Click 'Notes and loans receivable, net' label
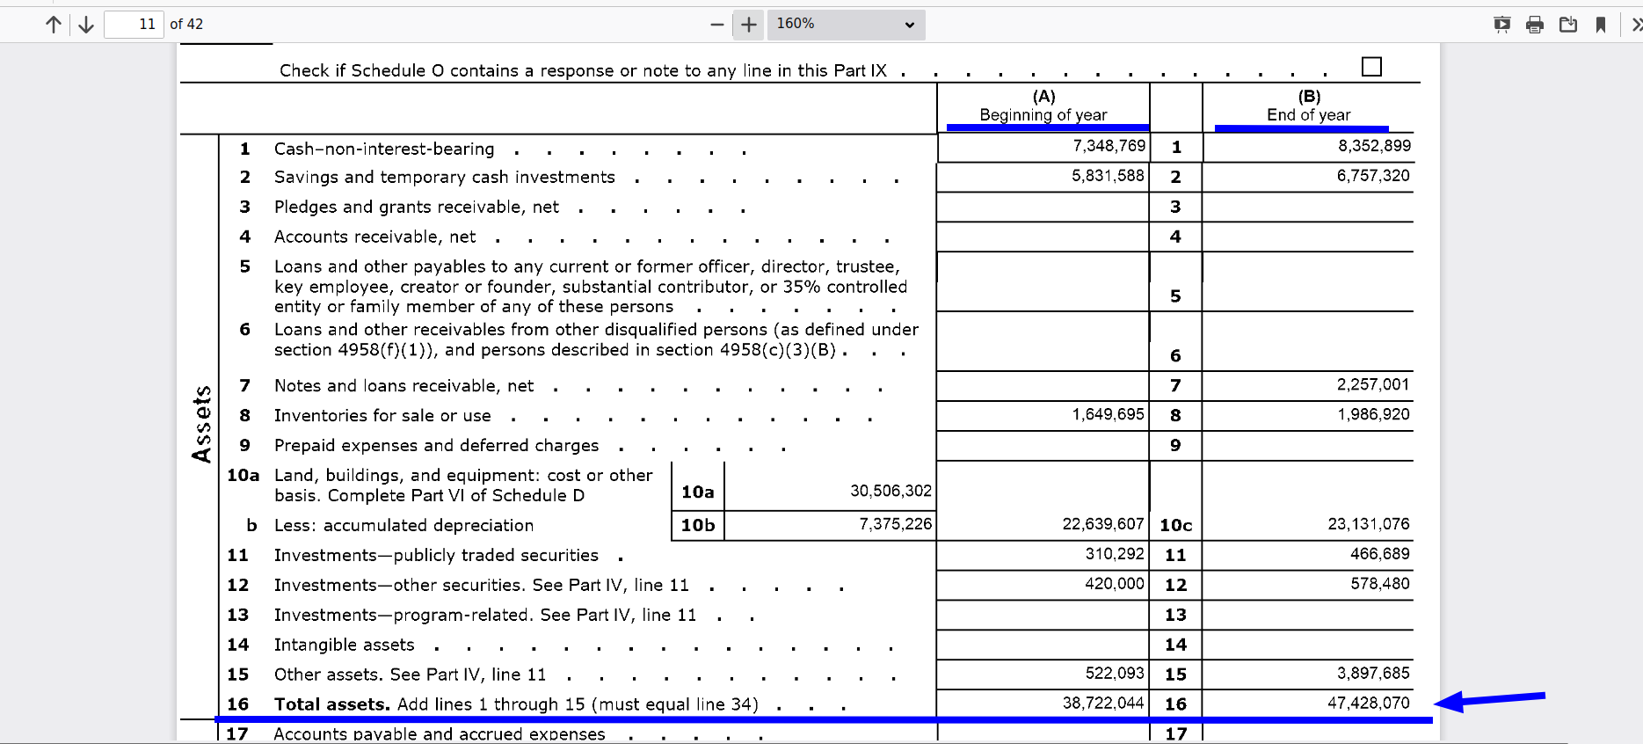This screenshot has height=744, width=1643. [x=404, y=386]
